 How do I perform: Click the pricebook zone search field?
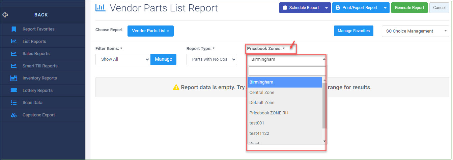point(287,71)
